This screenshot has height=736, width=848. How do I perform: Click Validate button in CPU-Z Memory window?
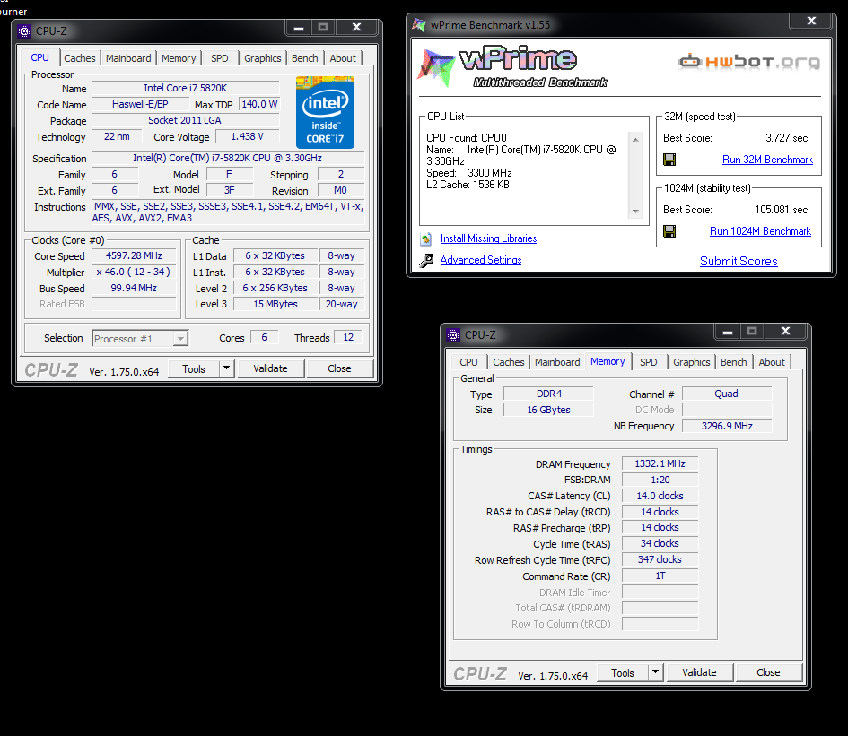699,672
